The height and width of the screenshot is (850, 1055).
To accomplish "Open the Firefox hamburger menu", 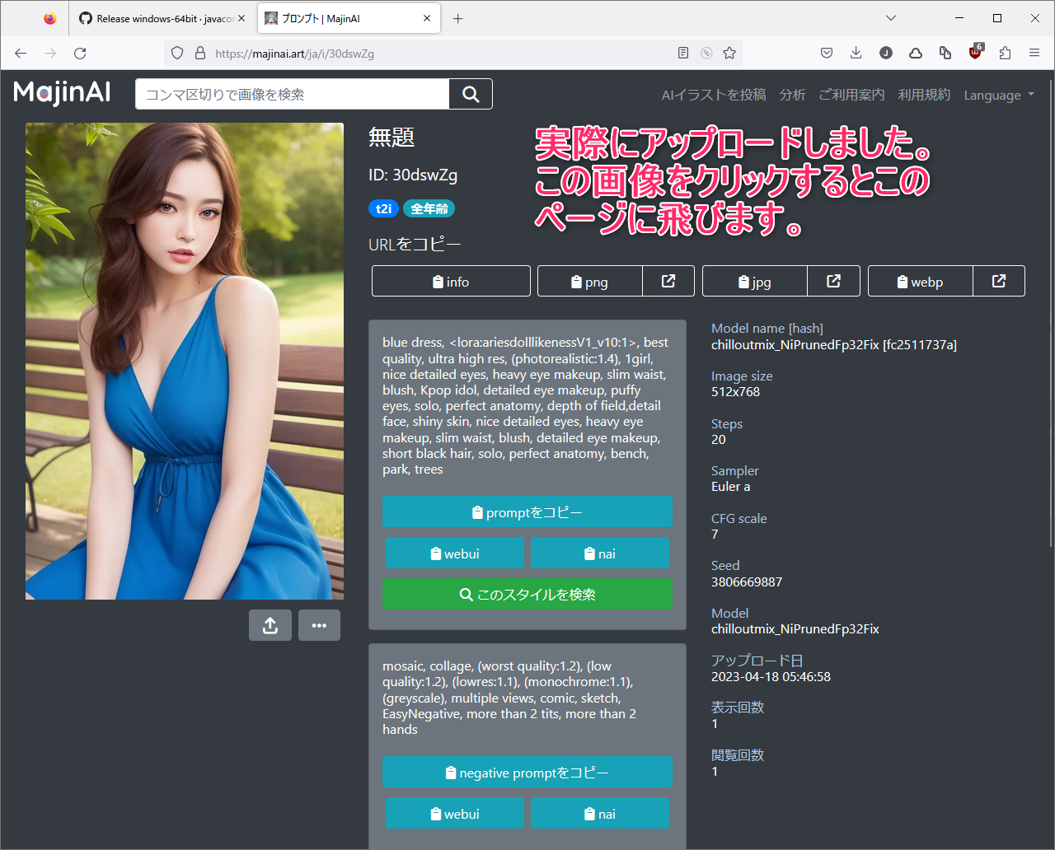I will [x=1034, y=53].
